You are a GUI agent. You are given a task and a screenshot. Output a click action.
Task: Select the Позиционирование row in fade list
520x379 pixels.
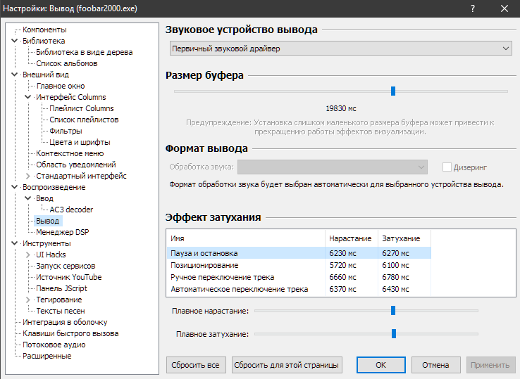coord(204,265)
